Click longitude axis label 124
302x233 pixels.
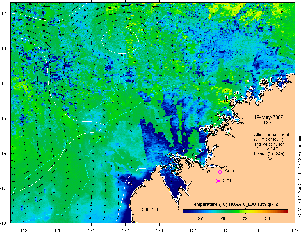(x=193, y=230)
